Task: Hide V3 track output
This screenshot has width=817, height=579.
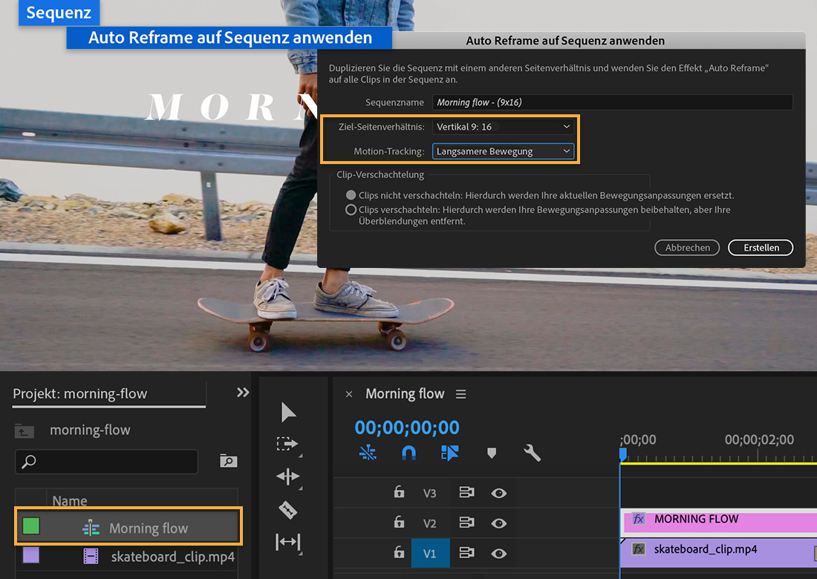Action: (x=498, y=493)
